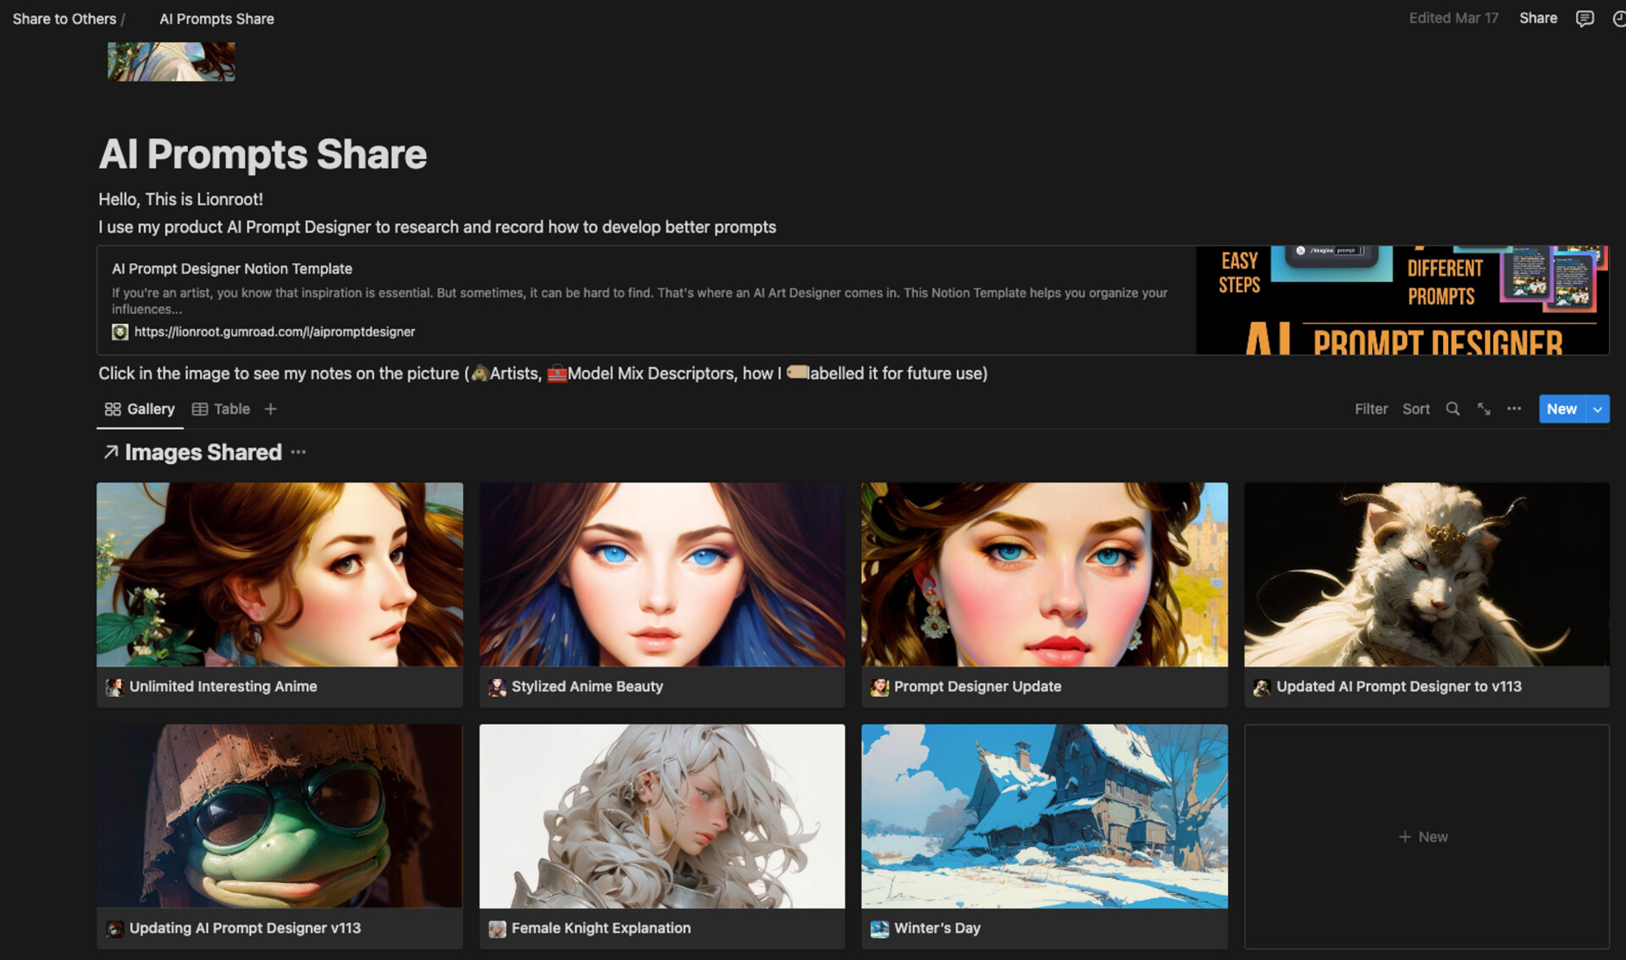Open the Images Shared linked database
The width and height of the screenshot is (1626, 960).
(203, 452)
